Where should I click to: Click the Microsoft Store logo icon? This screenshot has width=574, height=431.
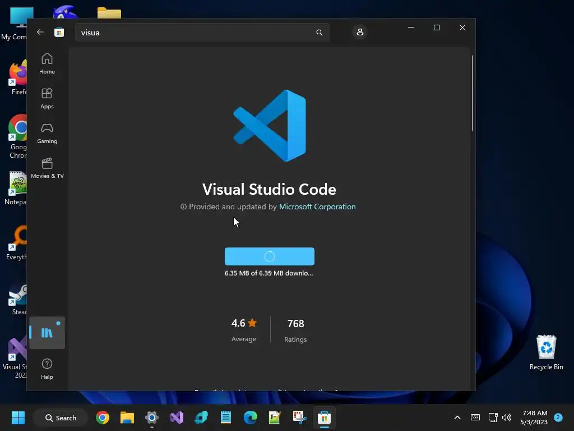coord(59,32)
